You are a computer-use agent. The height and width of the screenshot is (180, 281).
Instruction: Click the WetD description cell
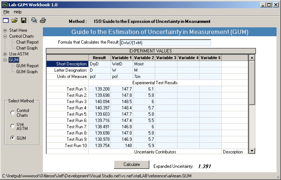(122, 64)
